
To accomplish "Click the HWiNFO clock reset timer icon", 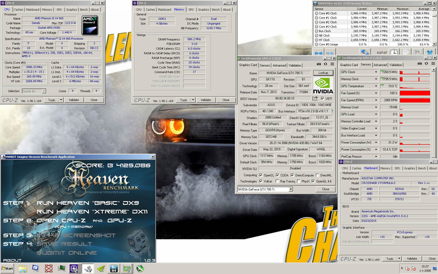I will coord(394,52).
